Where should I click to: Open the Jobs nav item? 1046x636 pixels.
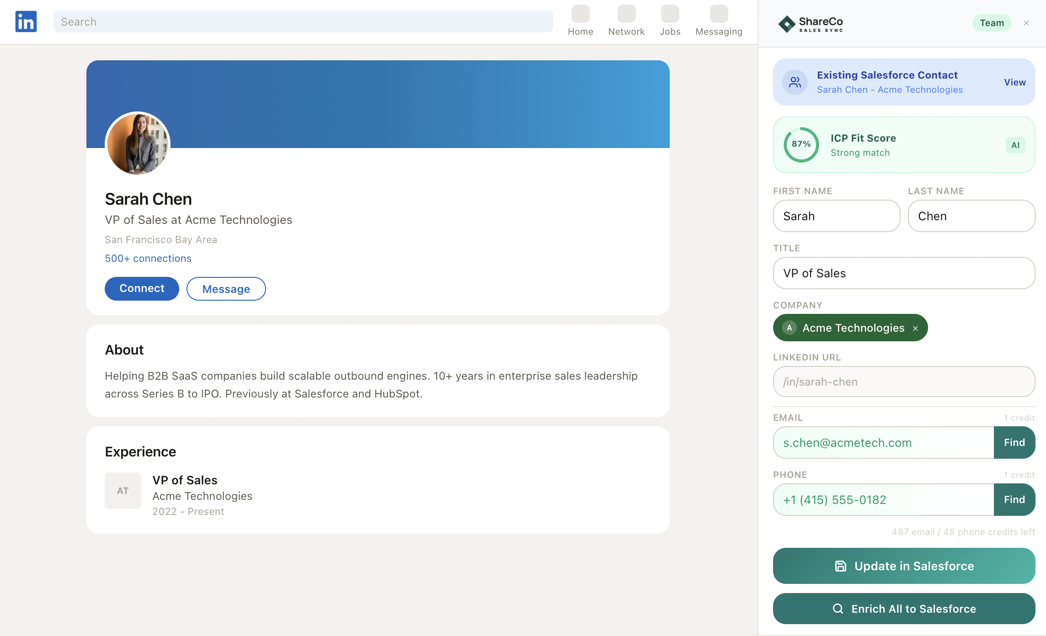(670, 21)
